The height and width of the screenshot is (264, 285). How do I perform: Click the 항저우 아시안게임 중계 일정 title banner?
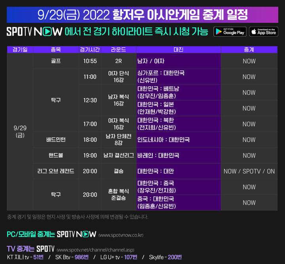[142, 15]
